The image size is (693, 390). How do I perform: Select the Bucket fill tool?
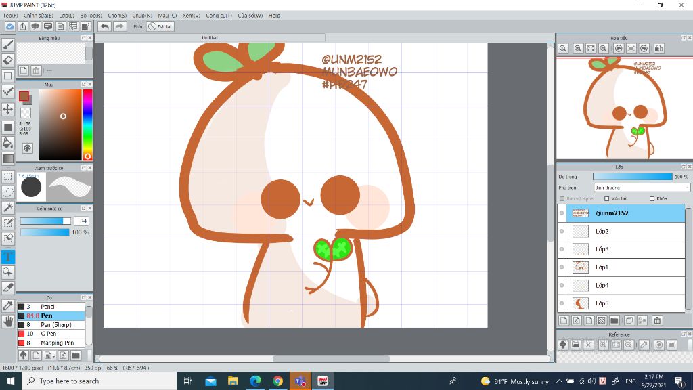click(x=8, y=143)
